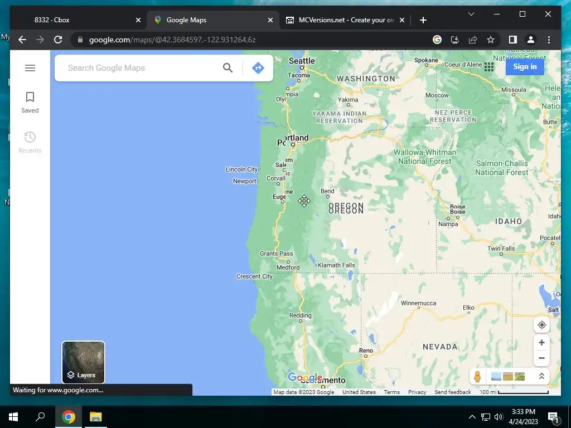
Task: Close the 8332 Cbox tab
Action: click(138, 21)
